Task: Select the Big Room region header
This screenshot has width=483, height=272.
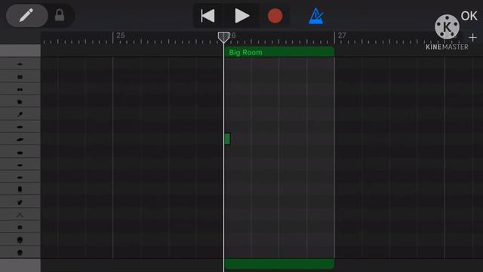Action: coord(279,52)
